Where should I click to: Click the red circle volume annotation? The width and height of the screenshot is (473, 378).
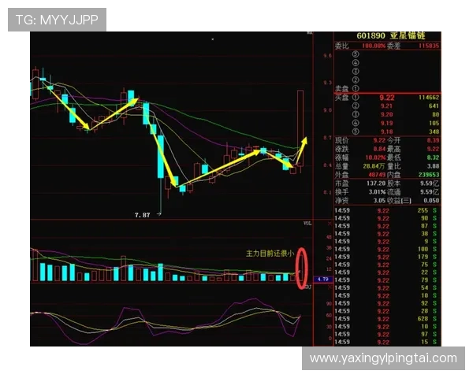pyautogui.click(x=300, y=266)
